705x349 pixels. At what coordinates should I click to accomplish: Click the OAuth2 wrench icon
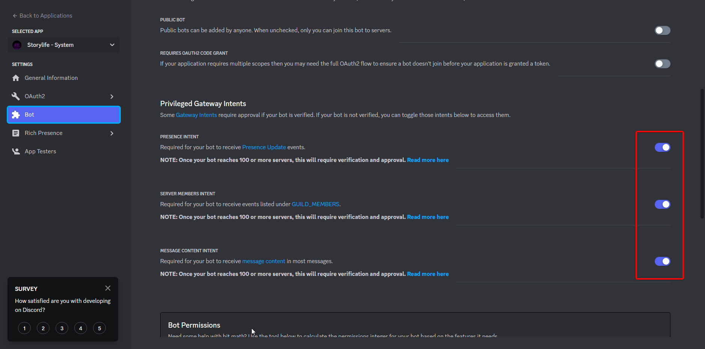tap(16, 96)
